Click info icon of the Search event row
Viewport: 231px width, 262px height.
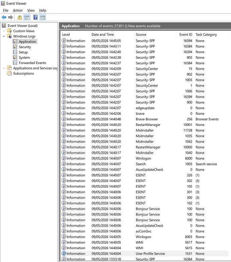[x=64, y=164]
